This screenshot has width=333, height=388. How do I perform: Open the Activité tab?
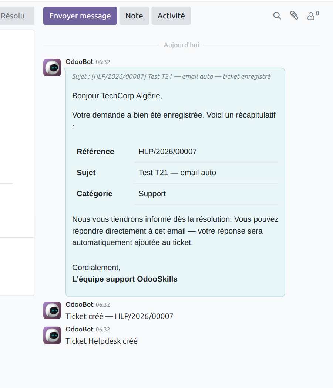click(x=171, y=16)
